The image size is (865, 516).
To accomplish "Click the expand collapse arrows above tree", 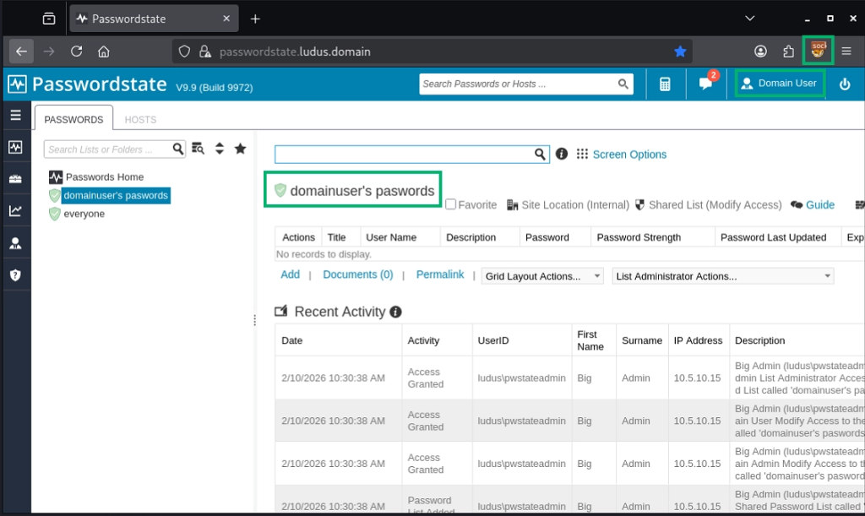I will coord(220,149).
